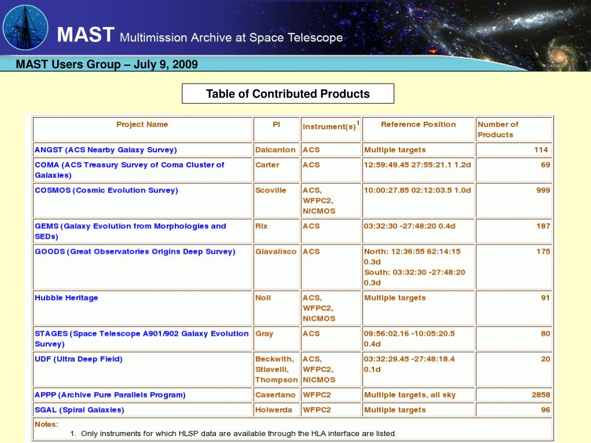Open the STAGES Space Telescope A901/902 link

tap(142, 339)
